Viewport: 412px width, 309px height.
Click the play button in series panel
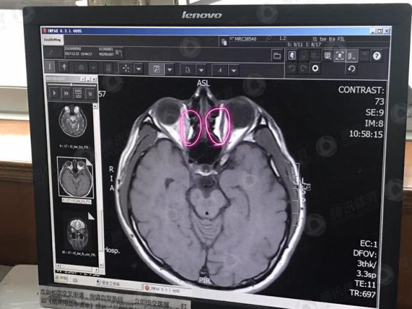pos(55,93)
